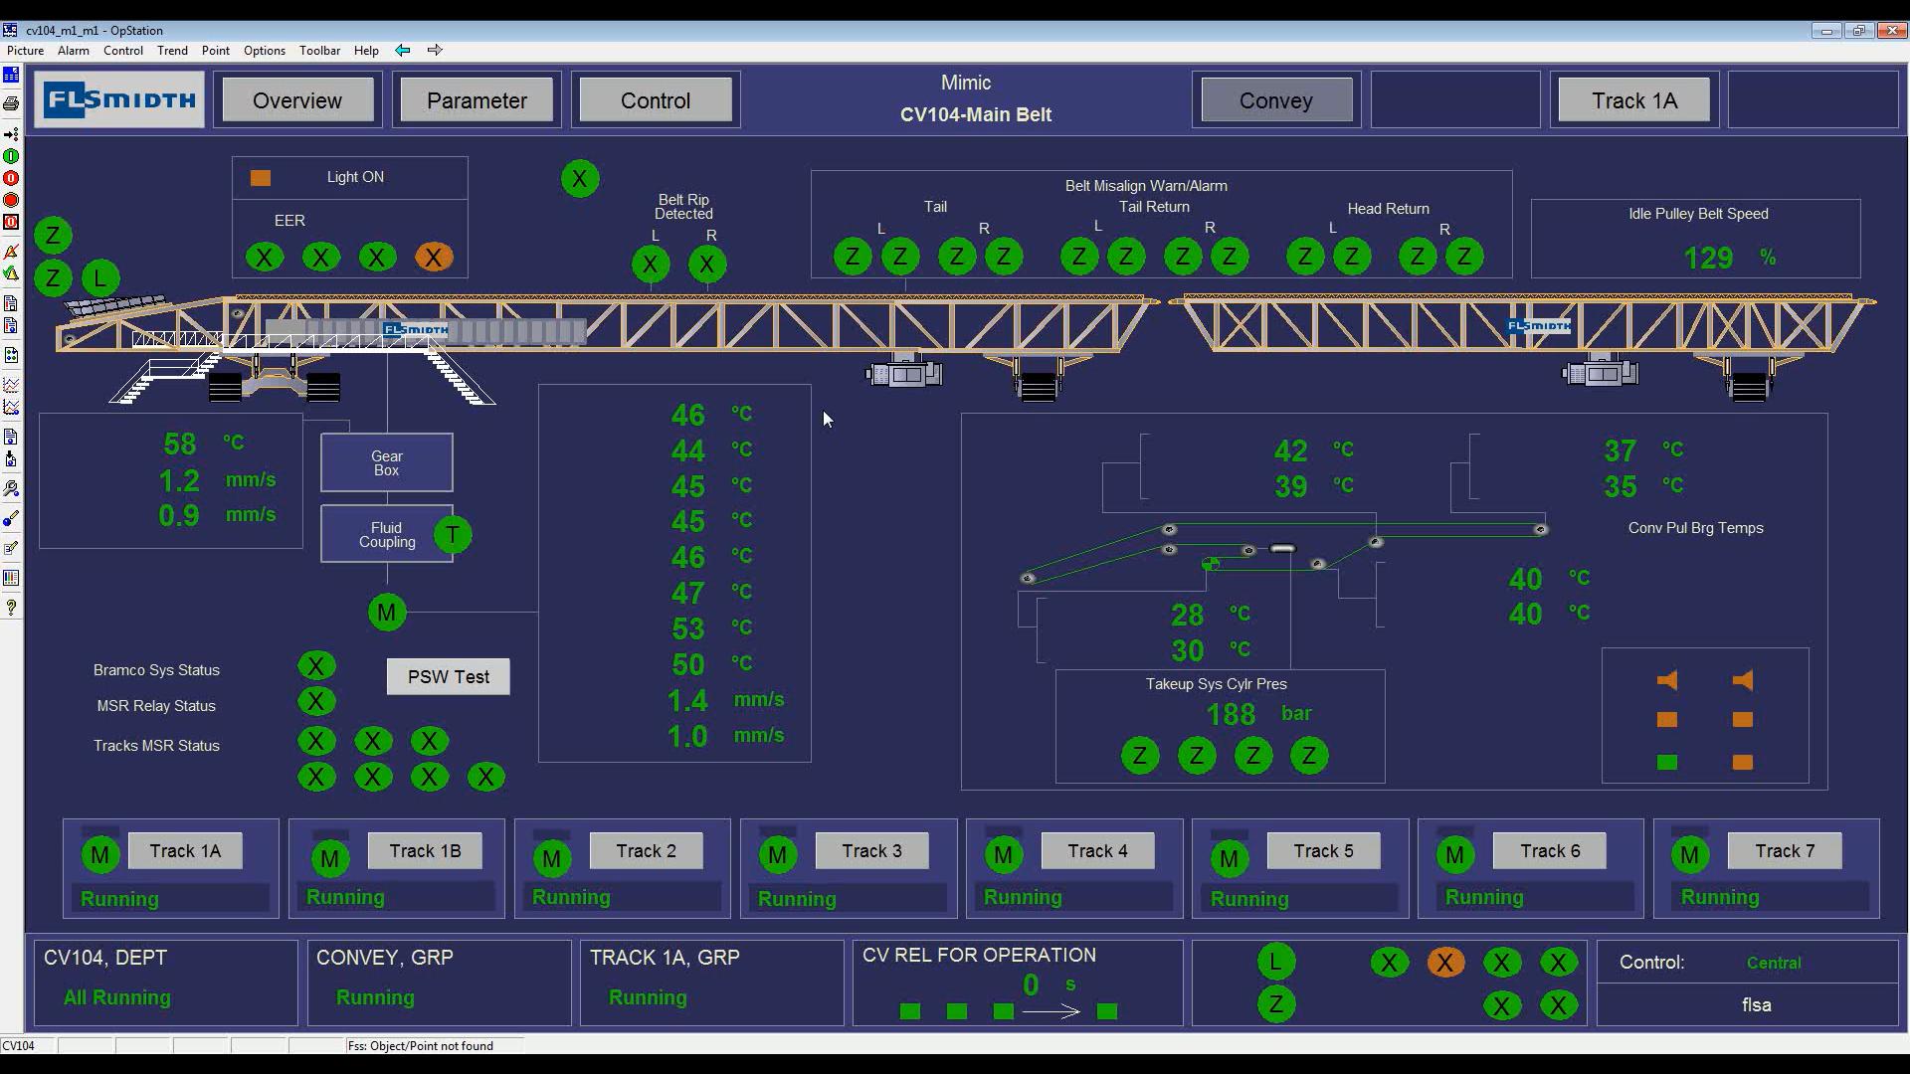Toggle the orange EER status indicator
1910x1074 pixels.
[x=432, y=256]
